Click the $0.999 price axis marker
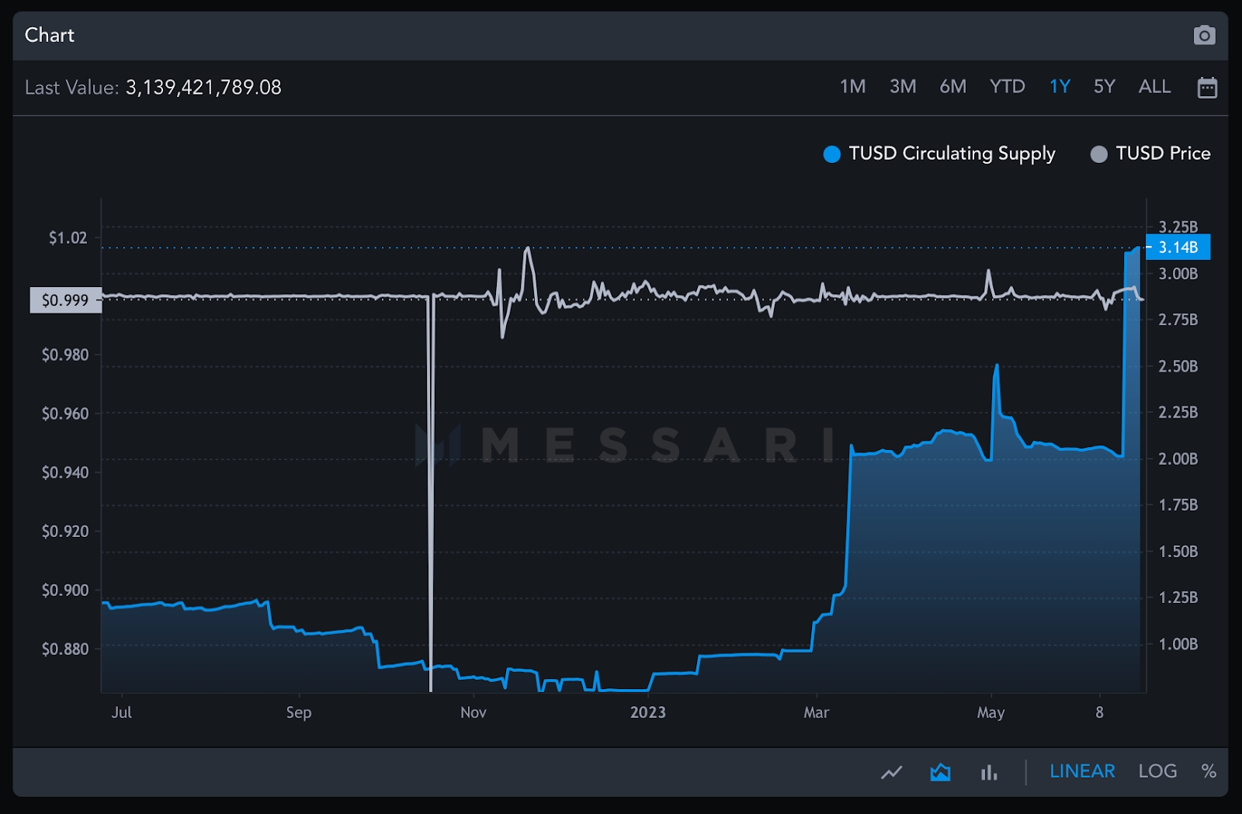Image resolution: width=1242 pixels, height=814 pixels. click(66, 300)
